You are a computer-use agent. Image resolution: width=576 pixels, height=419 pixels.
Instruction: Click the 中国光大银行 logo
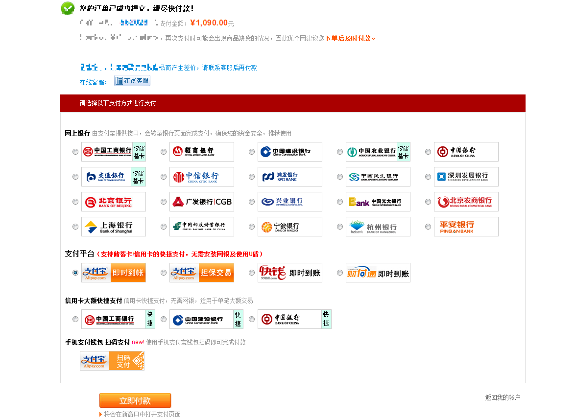pos(378,202)
